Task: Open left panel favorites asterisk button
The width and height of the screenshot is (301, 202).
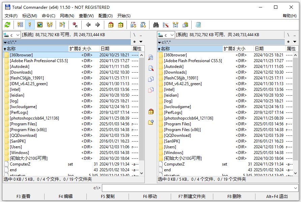Action: [134, 42]
